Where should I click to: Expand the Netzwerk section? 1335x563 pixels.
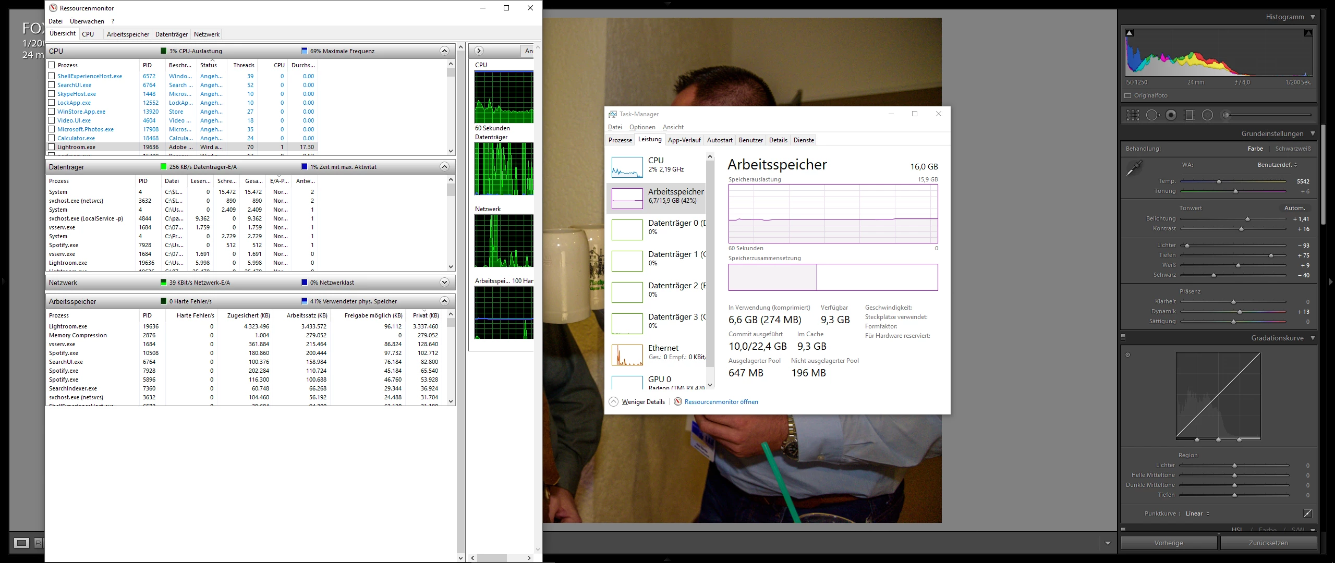[x=444, y=283]
